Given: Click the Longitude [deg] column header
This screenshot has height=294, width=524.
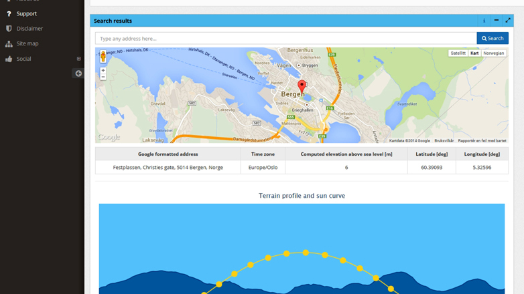Looking at the screenshot, I should click(x=482, y=154).
